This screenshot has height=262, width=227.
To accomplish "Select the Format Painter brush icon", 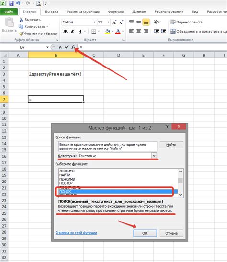I will pyautogui.click(x=21, y=34).
